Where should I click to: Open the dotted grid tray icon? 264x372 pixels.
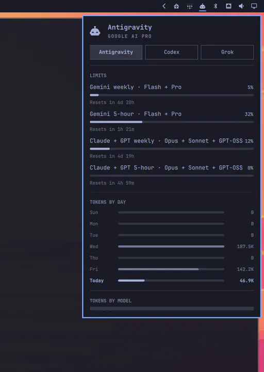point(190,6)
